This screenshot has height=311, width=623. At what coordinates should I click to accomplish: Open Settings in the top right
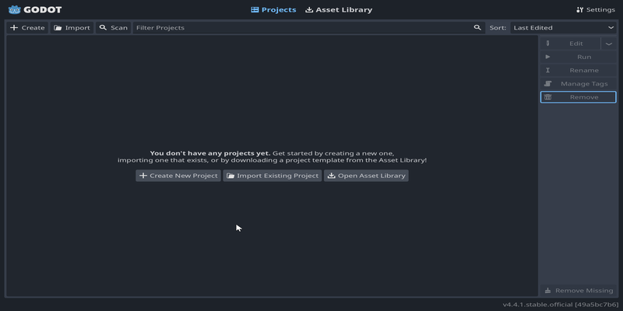pyautogui.click(x=596, y=10)
